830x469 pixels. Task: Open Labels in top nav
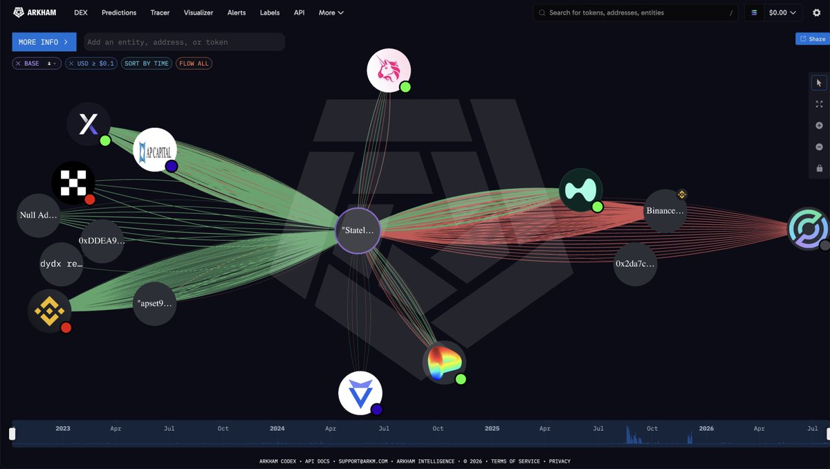coord(270,12)
